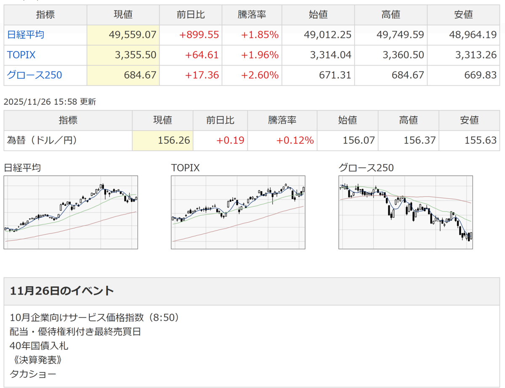Click the 配当・優待権利付き最終売買日 event
This screenshot has width=505, height=388.
[x=75, y=331]
